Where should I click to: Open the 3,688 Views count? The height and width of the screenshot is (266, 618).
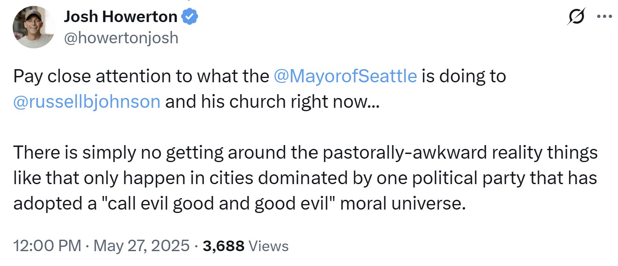246,246
